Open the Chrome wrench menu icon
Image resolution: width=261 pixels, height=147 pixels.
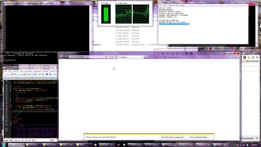(257, 57)
